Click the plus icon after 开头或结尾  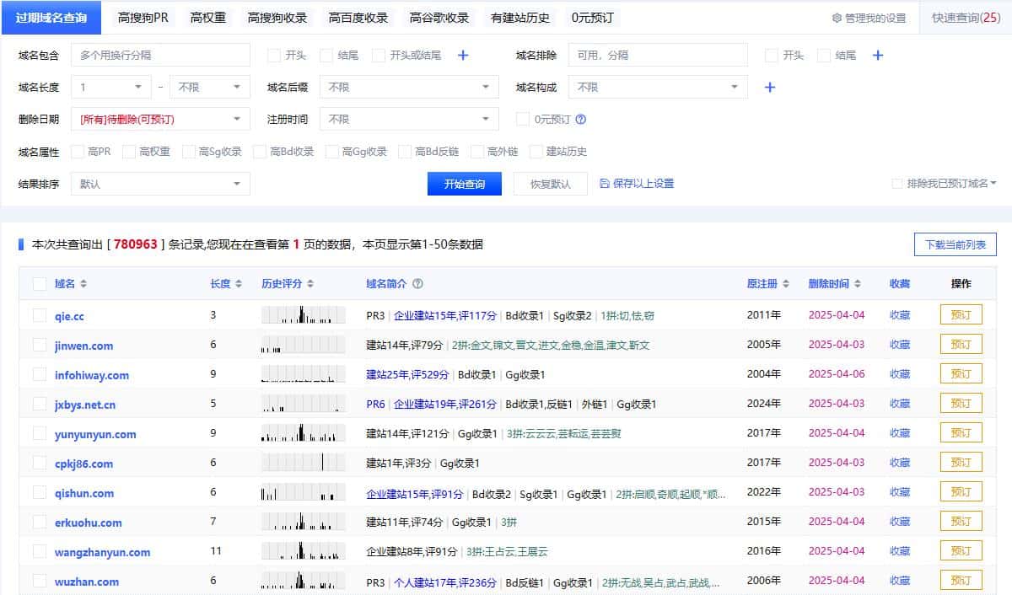(x=461, y=55)
